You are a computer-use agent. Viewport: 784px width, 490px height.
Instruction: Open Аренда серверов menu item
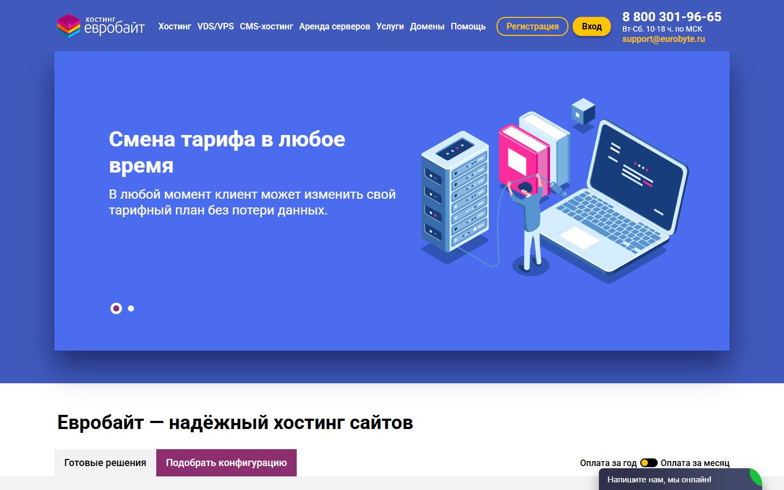[x=334, y=26]
